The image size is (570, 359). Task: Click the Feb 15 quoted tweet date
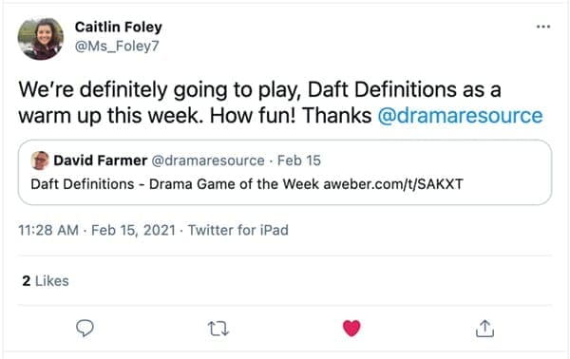pyautogui.click(x=299, y=161)
